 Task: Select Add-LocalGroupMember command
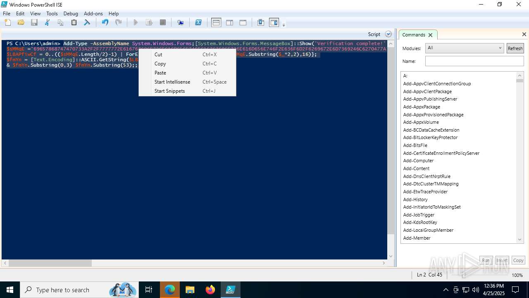click(x=428, y=230)
